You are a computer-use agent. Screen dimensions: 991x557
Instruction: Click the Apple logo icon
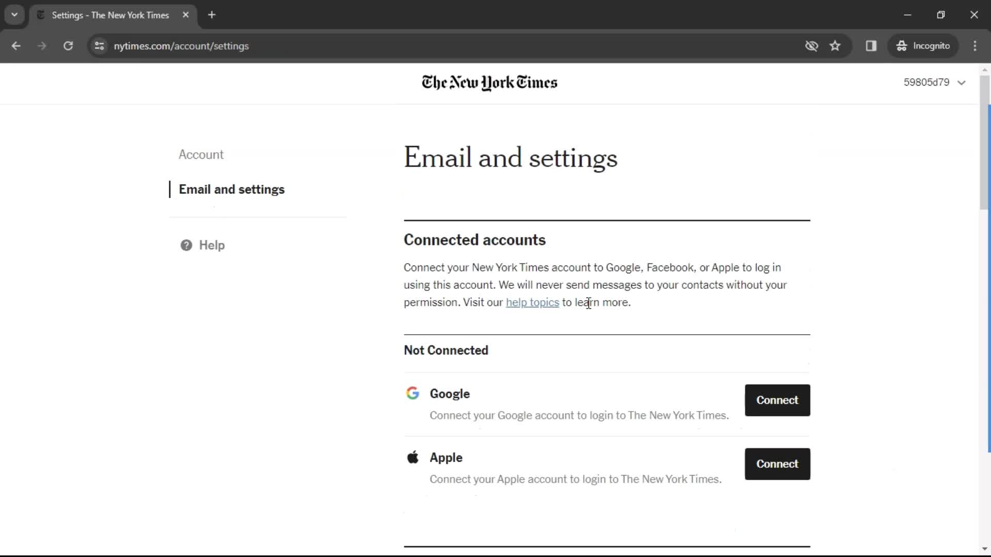coord(413,457)
